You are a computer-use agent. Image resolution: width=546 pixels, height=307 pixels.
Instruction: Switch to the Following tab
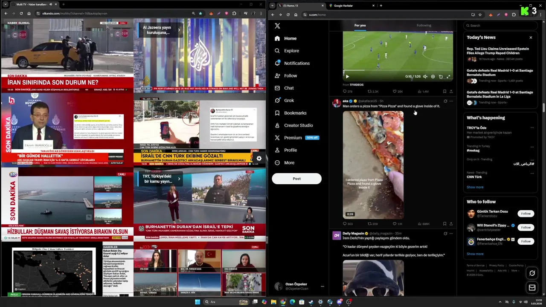(424, 25)
